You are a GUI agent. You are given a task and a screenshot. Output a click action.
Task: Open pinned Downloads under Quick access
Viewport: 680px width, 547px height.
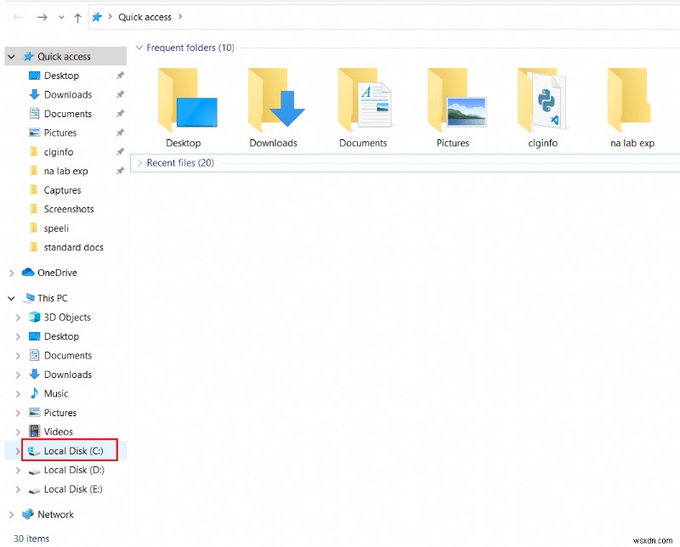pyautogui.click(x=68, y=94)
